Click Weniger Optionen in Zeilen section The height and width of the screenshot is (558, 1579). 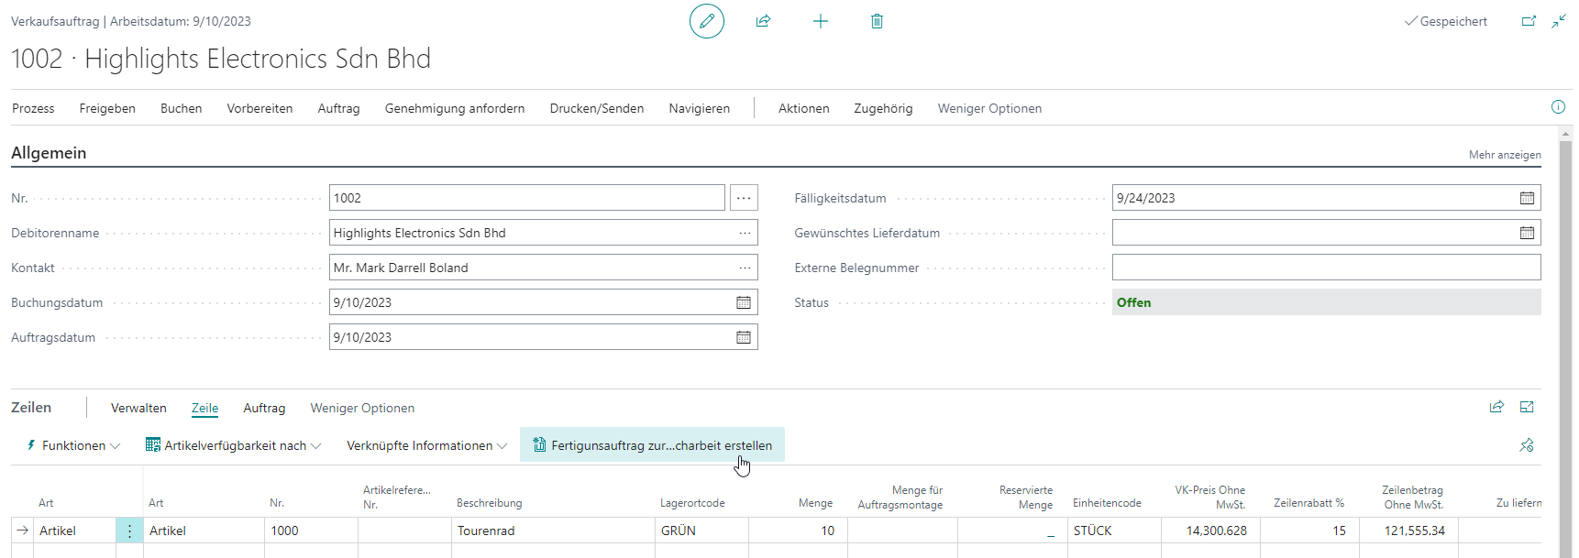(362, 408)
